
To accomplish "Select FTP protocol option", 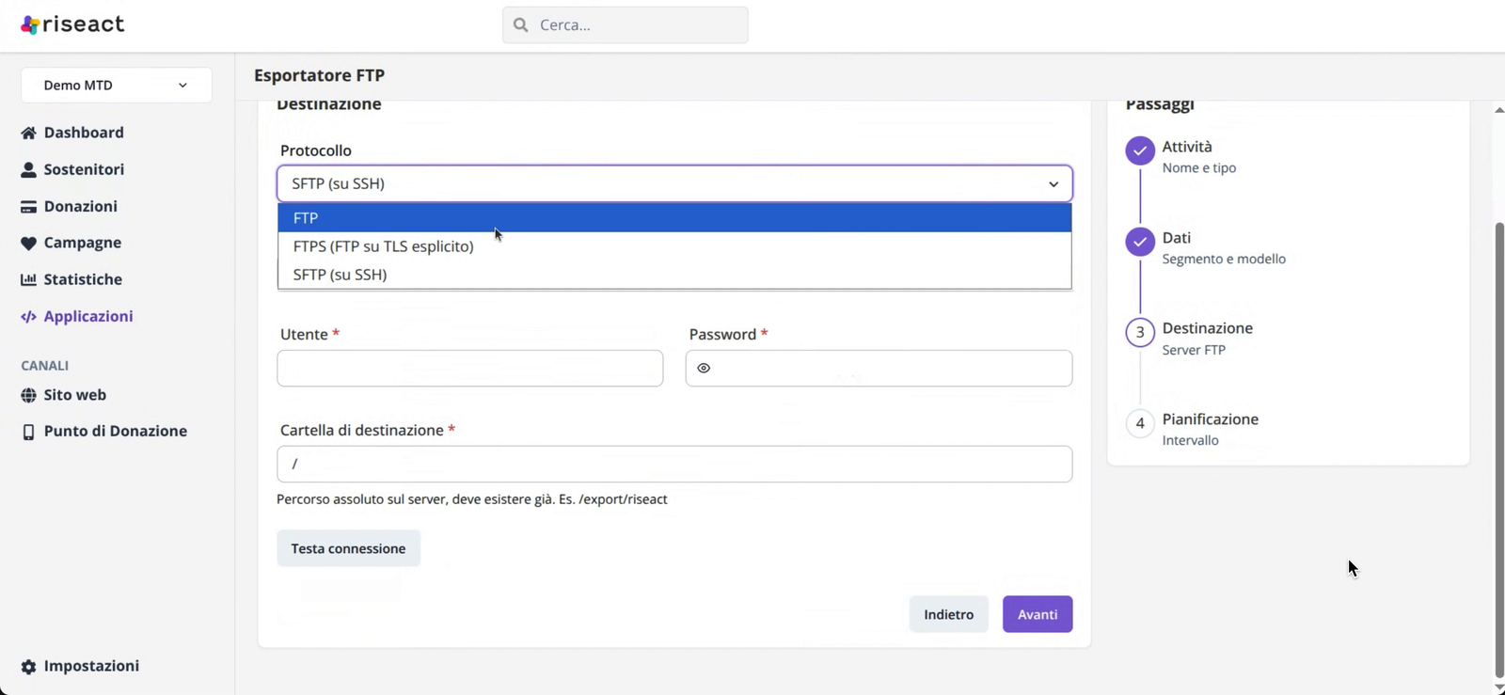I will click(x=674, y=217).
